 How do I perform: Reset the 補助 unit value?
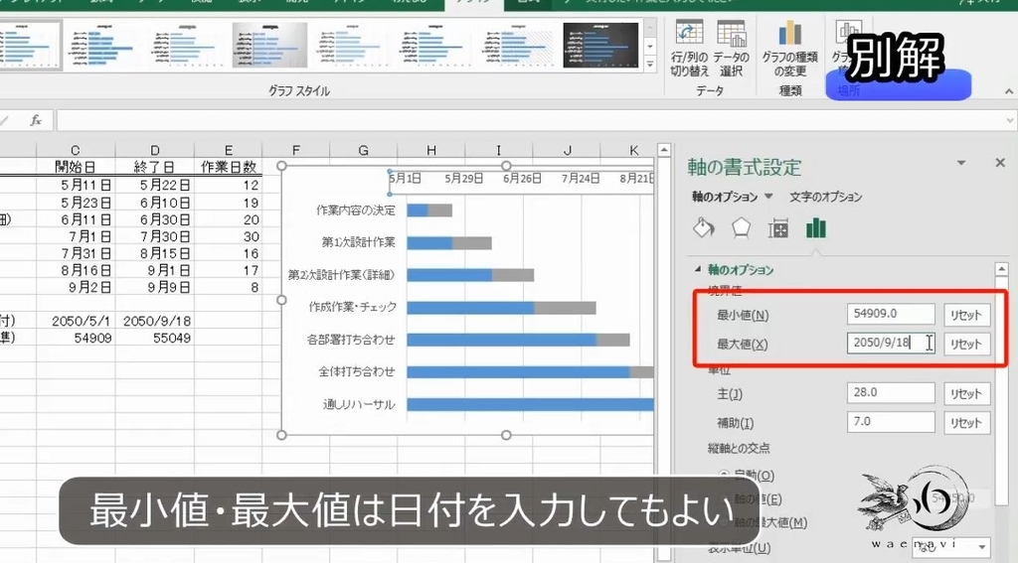pos(966,423)
